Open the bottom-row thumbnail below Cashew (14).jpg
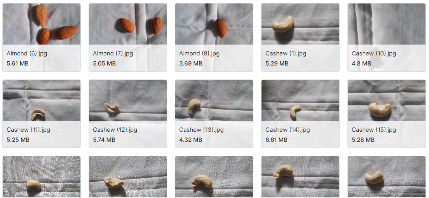 coord(300,177)
